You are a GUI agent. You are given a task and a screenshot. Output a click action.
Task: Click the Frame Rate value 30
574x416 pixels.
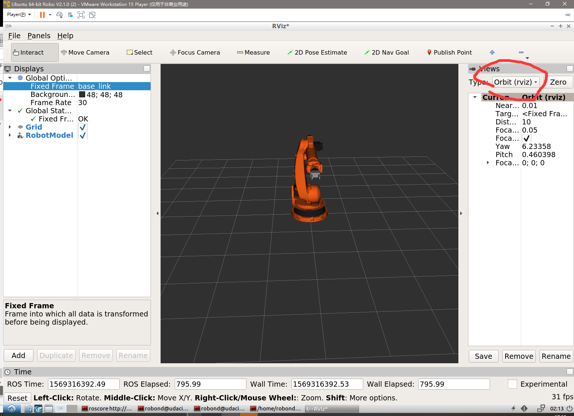[83, 103]
